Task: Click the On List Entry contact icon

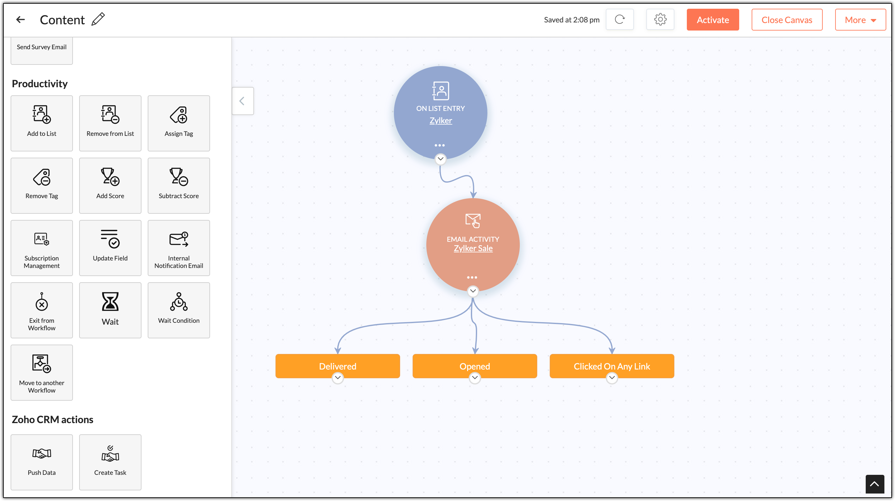Action: pos(440,91)
